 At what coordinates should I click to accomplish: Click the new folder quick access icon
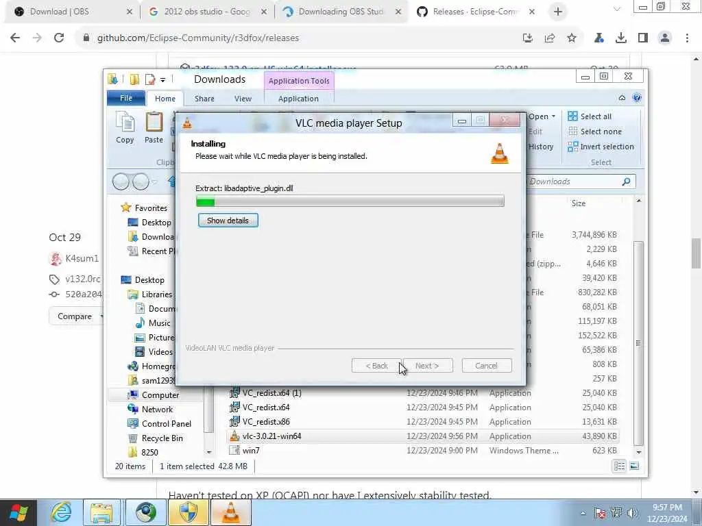click(134, 79)
